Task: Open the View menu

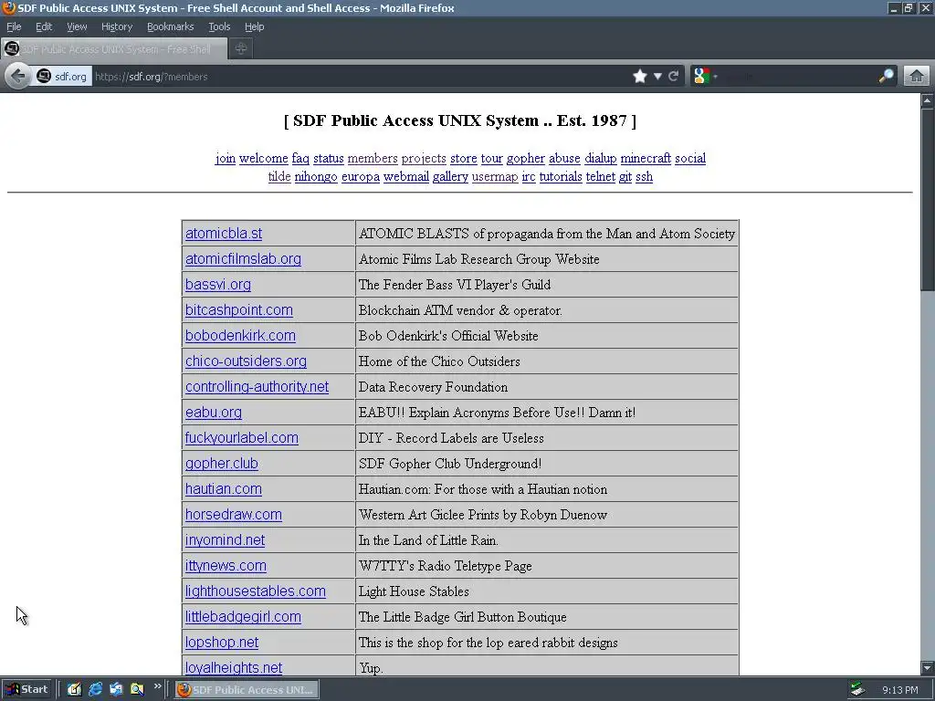Action: point(77,26)
